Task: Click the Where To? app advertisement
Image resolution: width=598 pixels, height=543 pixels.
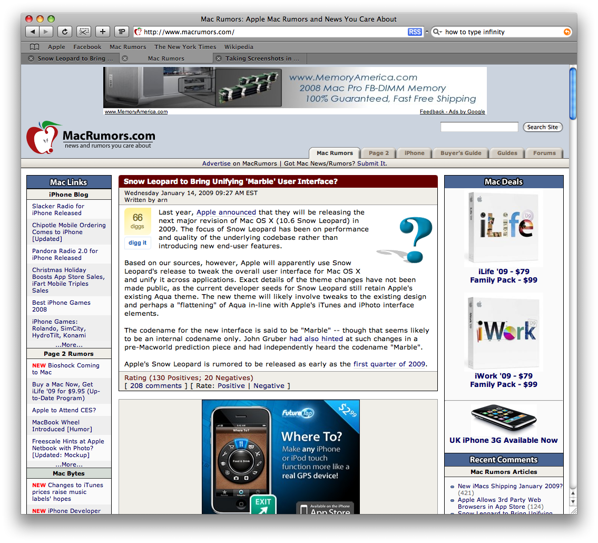Action: [281, 457]
